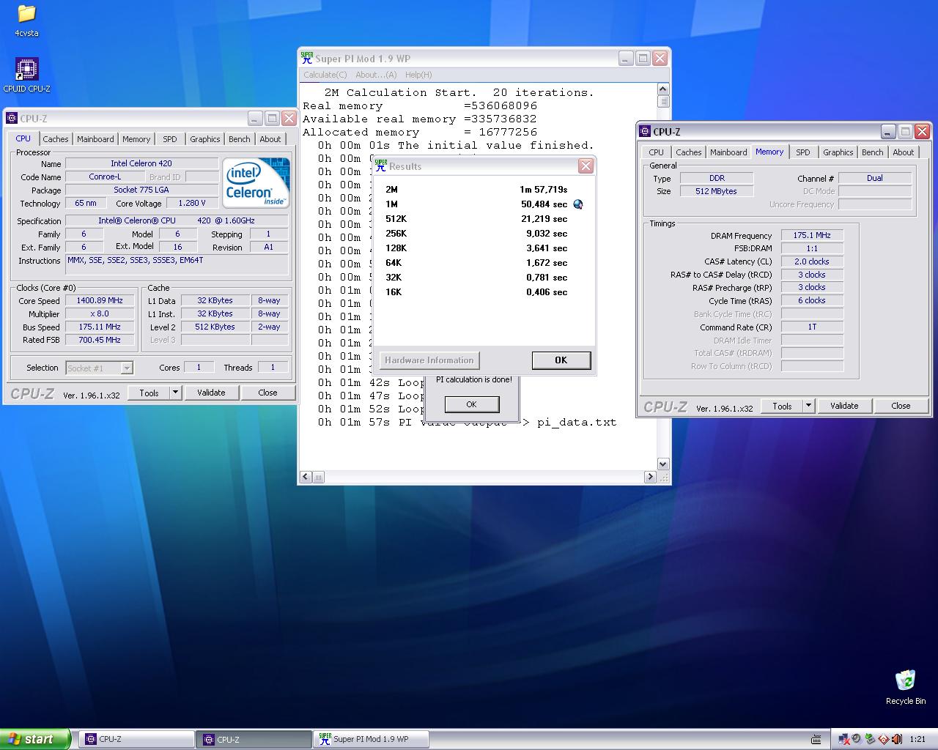Screen dimensions: 938x750
Task: Click the Core Speed 1400.89 MHz field
Action: (x=100, y=300)
